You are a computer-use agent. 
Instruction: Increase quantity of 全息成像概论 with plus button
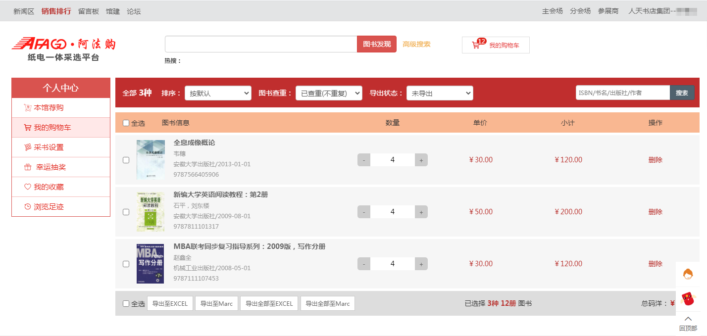[x=421, y=160]
